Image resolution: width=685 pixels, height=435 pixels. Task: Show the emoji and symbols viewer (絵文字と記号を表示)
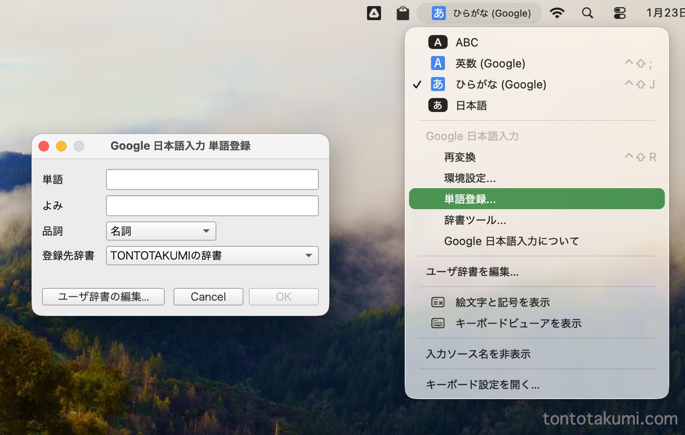pos(502,302)
